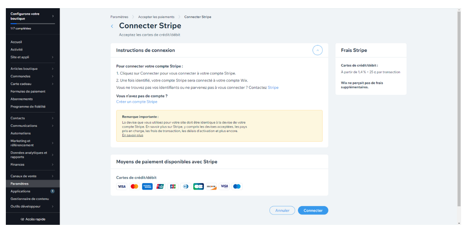
Task: Click the Connecter button
Action: point(313,210)
